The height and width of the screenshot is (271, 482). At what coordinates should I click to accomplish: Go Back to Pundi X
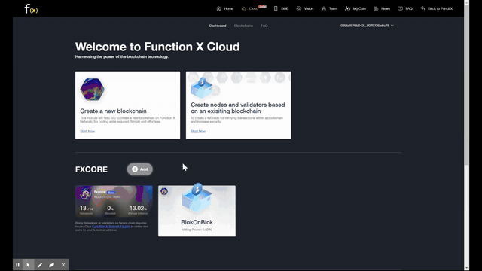point(440,8)
